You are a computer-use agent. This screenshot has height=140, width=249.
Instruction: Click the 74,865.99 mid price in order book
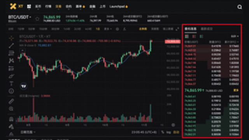click(194, 90)
